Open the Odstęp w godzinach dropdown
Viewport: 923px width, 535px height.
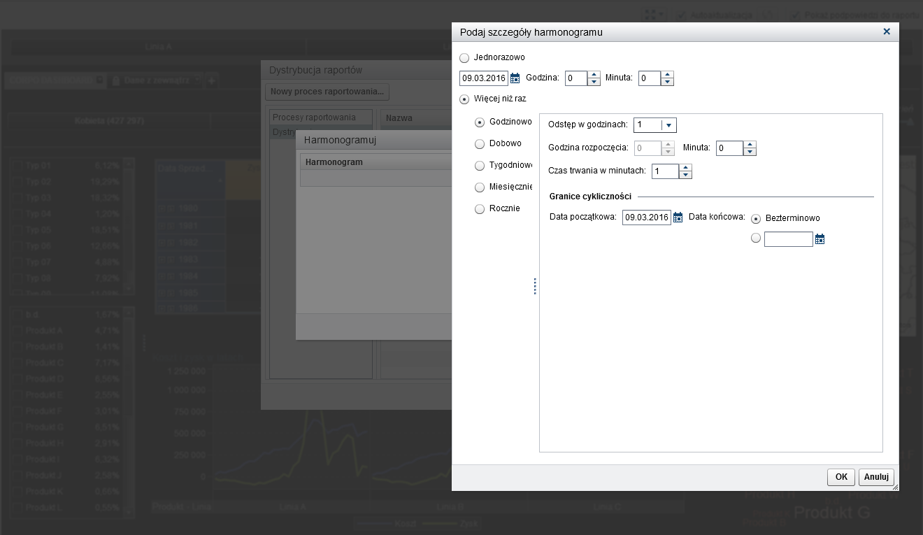click(x=669, y=125)
